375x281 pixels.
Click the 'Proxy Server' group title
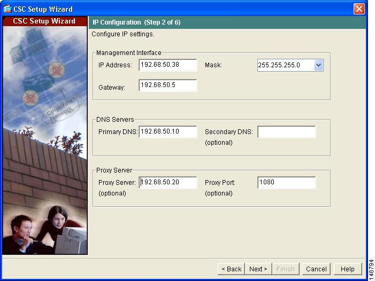coord(114,170)
